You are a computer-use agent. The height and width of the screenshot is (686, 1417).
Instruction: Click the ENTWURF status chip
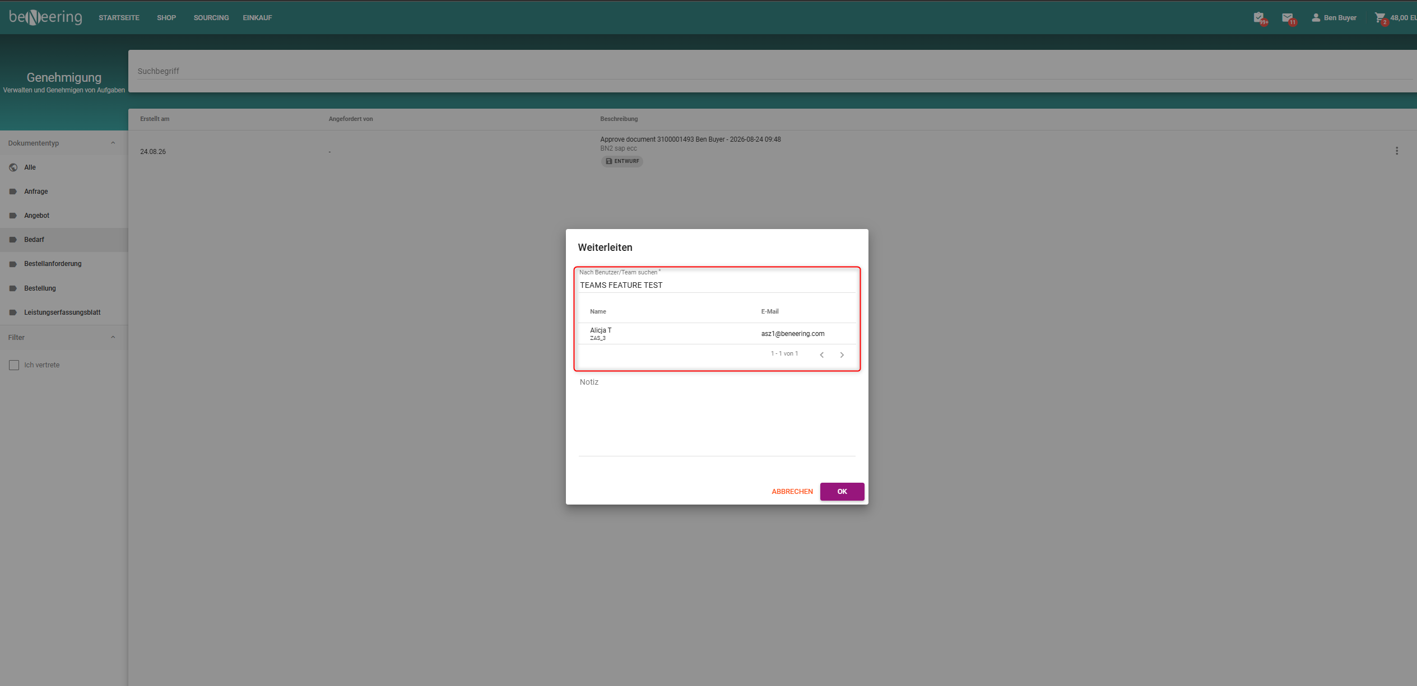(x=622, y=161)
